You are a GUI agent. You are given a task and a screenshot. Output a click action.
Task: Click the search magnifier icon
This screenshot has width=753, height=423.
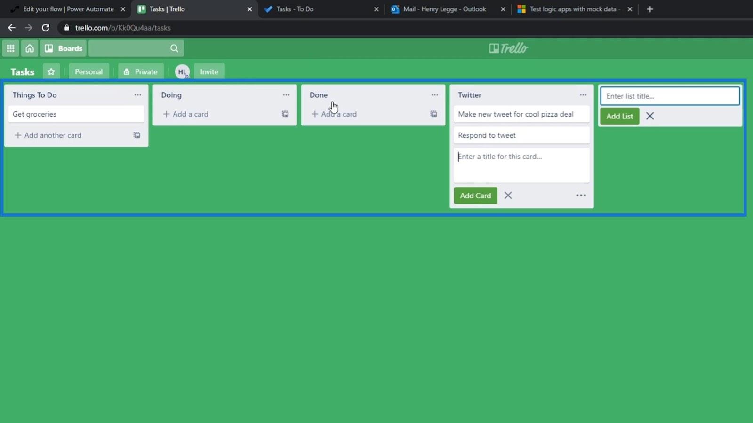point(174,48)
